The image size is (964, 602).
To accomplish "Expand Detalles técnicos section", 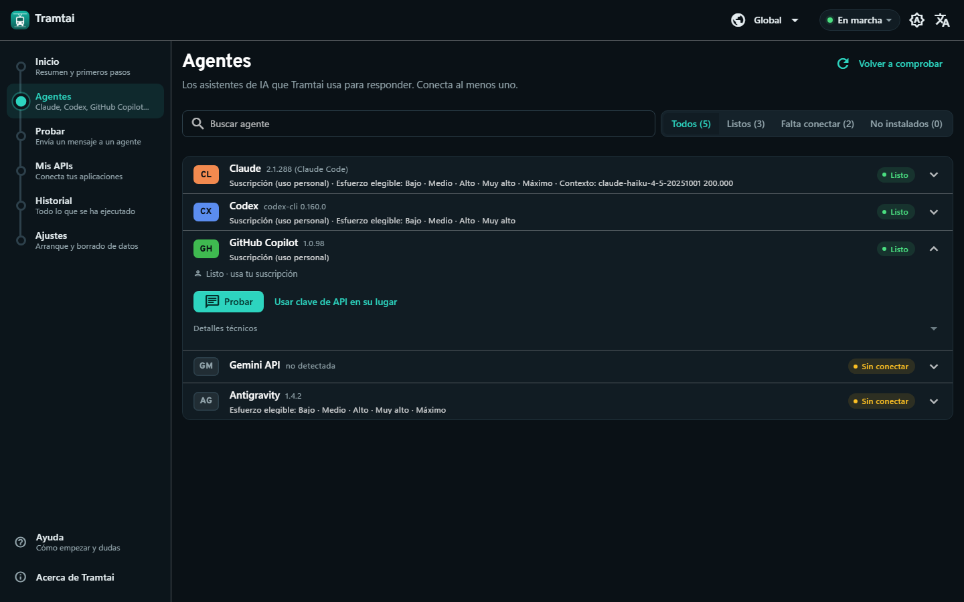I will point(568,328).
